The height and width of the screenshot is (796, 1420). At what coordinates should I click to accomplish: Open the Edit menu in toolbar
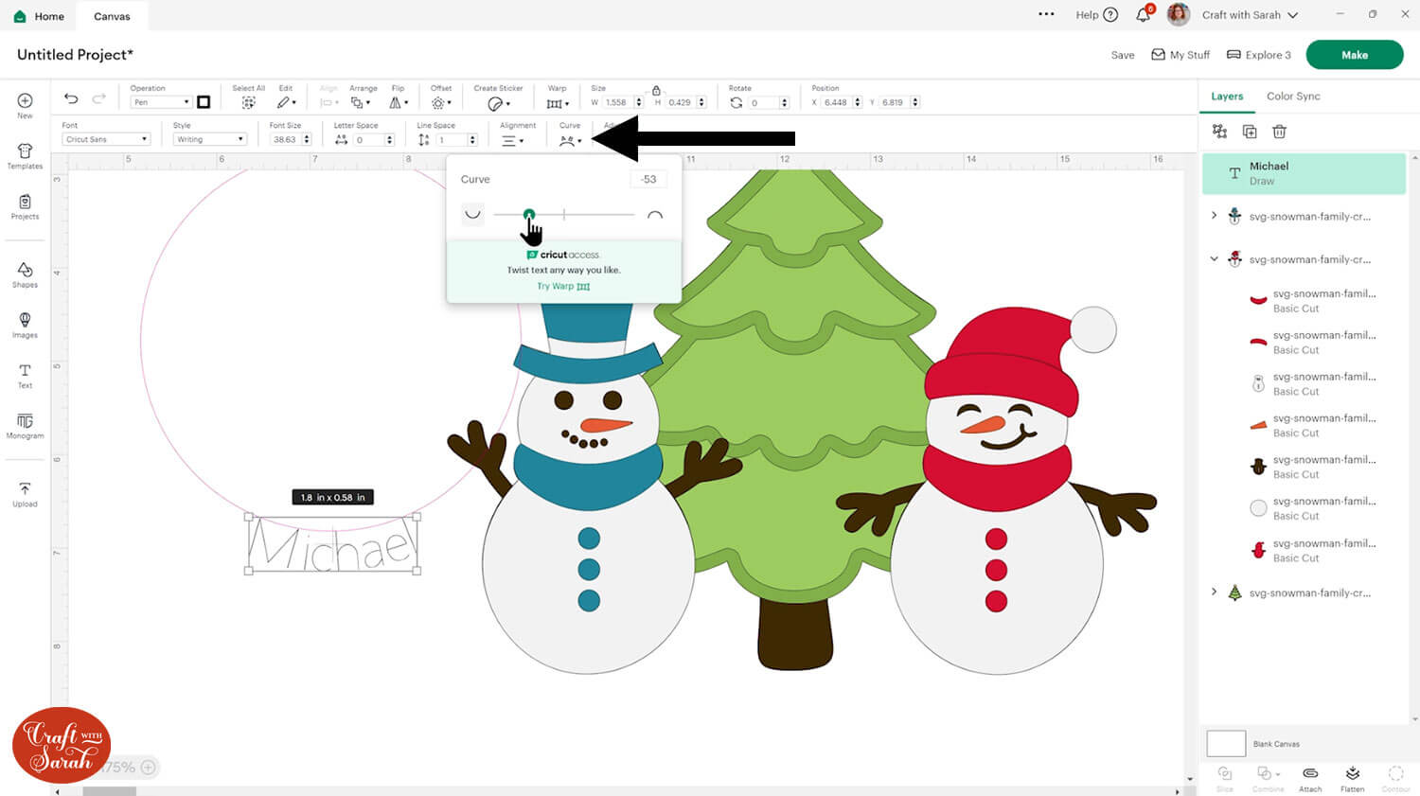[x=286, y=102]
